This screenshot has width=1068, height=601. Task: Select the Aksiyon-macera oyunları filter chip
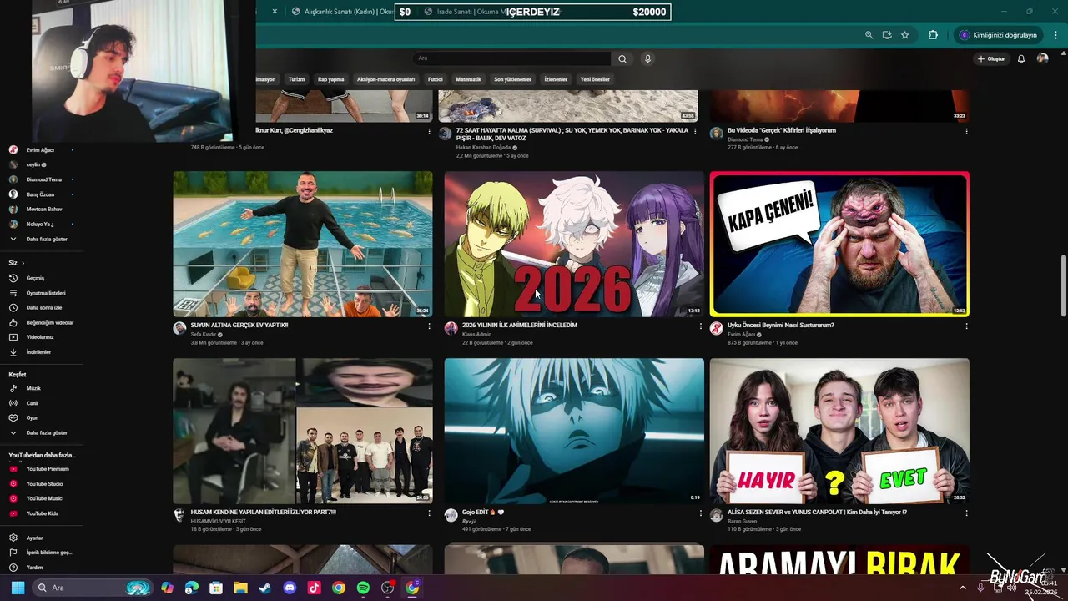pyautogui.click(x=385, y=79)
